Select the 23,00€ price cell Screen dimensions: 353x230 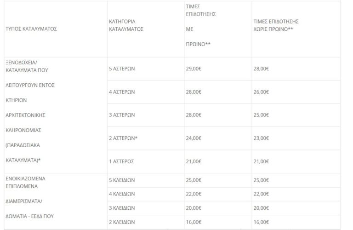point(262,138)
